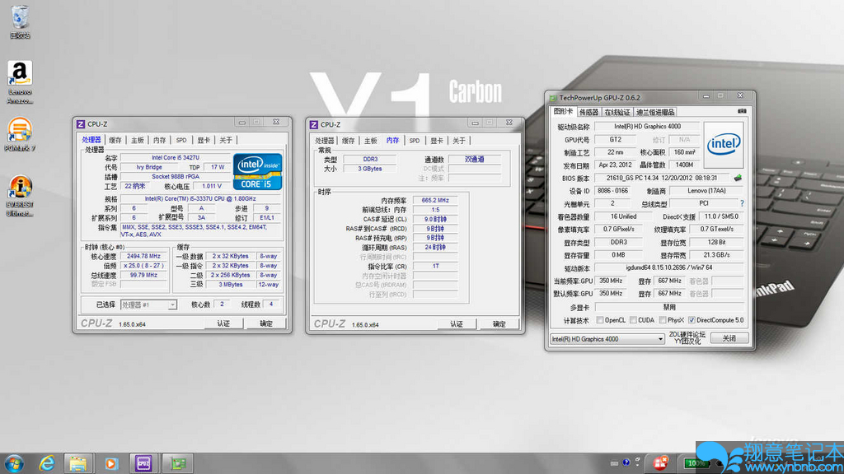The height and width of the screenshot is (474, 844).
Task: Click the GPU-Z screenshot camera icon
Action: (x=742, y=111)
